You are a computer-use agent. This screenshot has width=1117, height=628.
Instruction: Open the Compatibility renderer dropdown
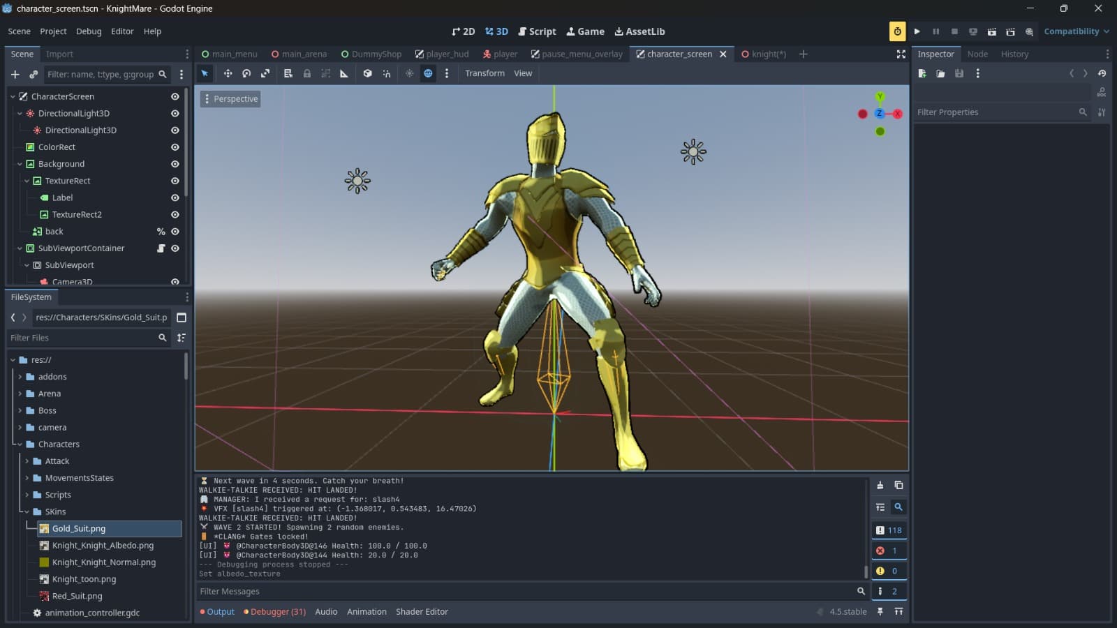(1076, 31)
